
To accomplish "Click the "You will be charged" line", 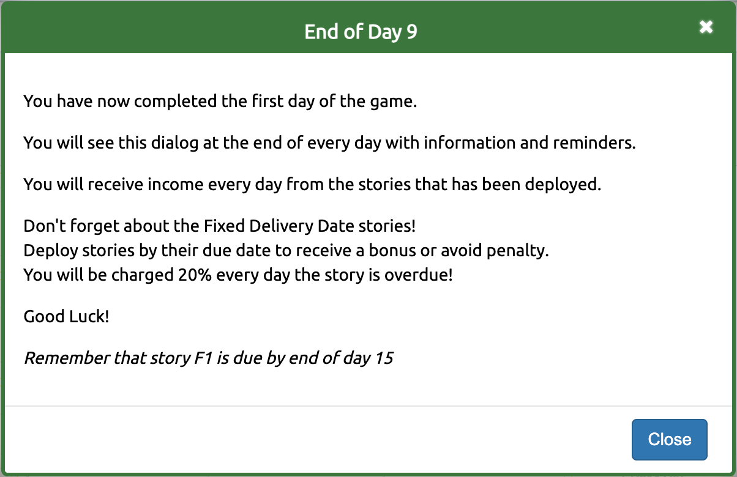I will (238, 275).
